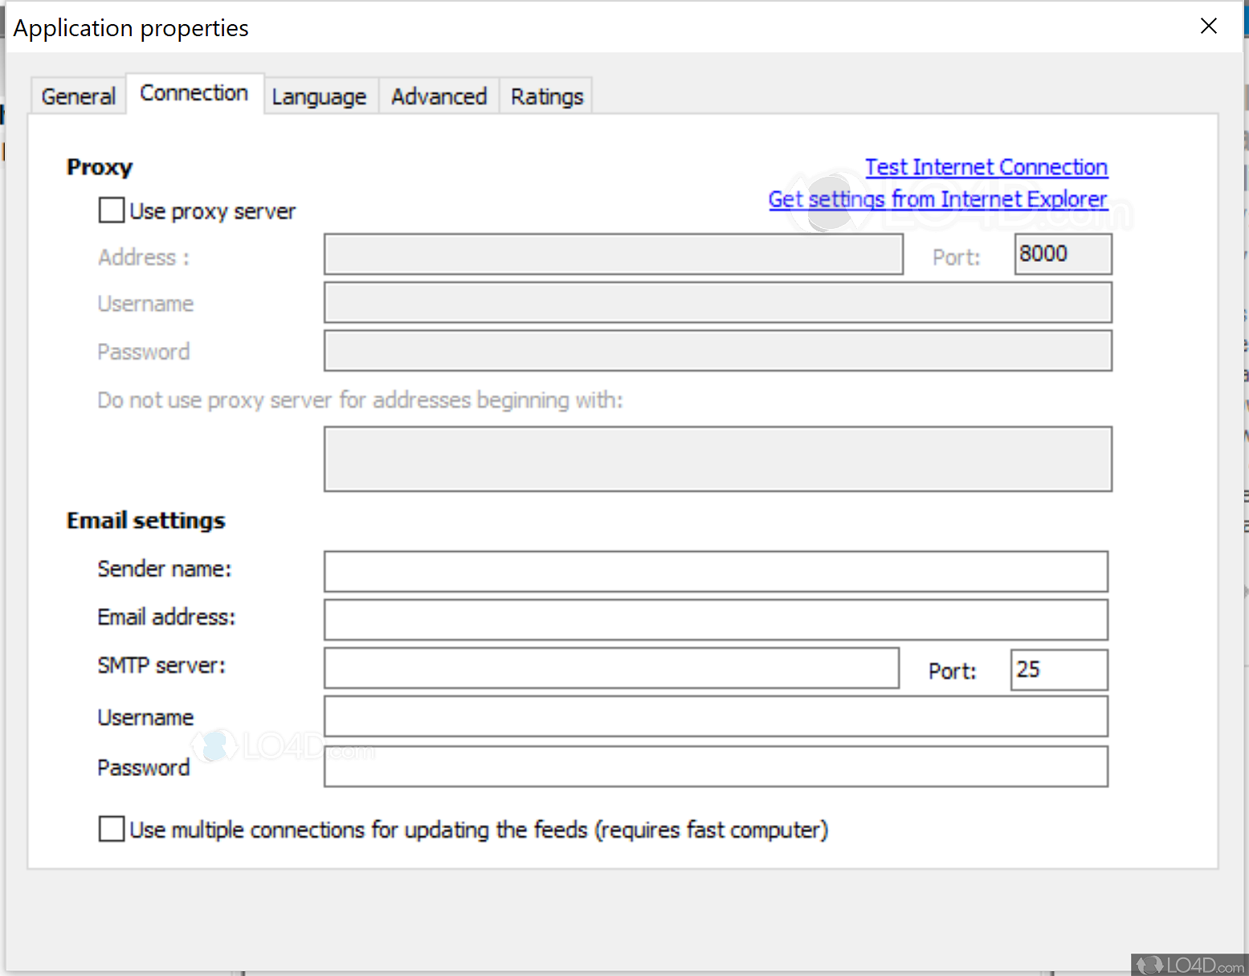Switch to the General tab
Image resolution: width=1249 pixels, height=976 pixels.
[x=77, y=96]
